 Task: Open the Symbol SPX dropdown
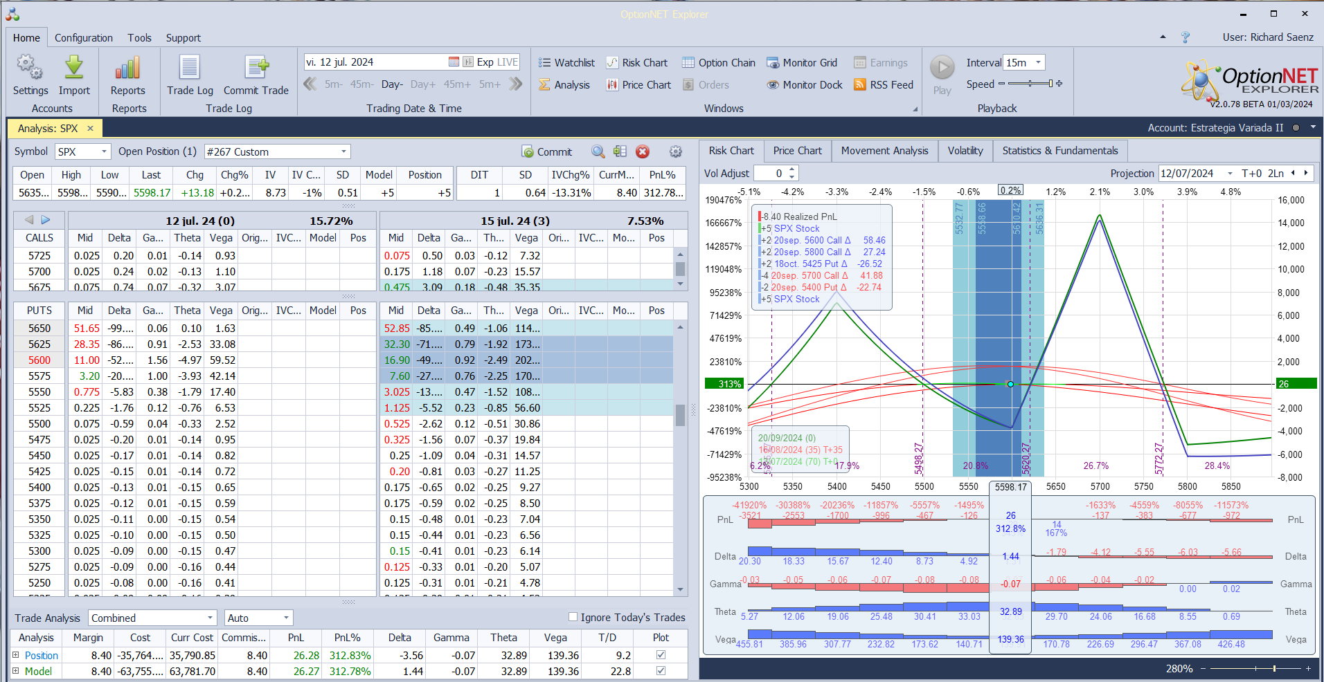pyautogui.click(x=104, y=151)
